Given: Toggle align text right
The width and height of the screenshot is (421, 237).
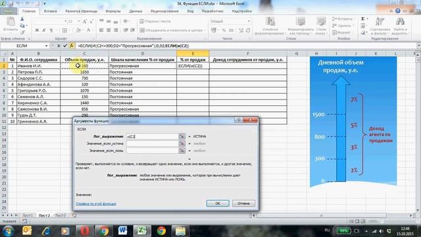Looking at the screenshot, I should tap(116, 30).
